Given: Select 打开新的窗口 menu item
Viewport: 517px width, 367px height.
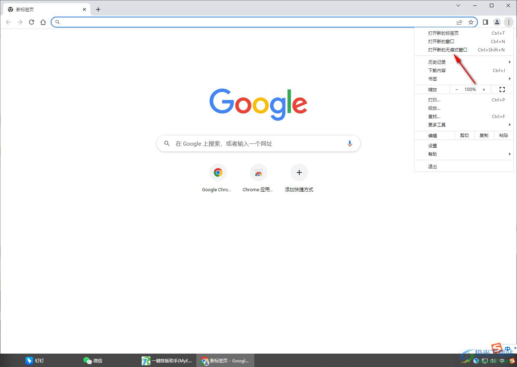Looking at the screenshot, I should click(x=464, y=41).
